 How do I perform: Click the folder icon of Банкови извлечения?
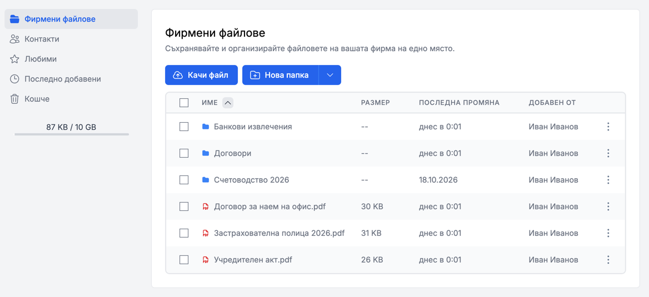pyautogui.click(x=205, y=127)
